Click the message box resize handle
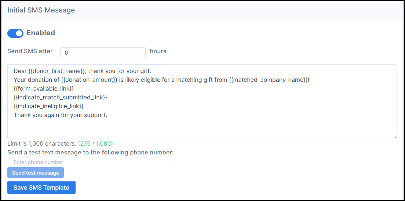Viewport: 405px width, 201px height. pyautogui.click(x=394, y=136)
